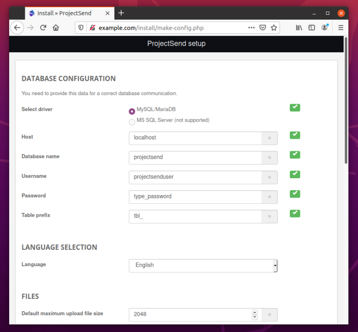Click the tracking protection shield icon
358x332 pixels.
coord(81,28)
